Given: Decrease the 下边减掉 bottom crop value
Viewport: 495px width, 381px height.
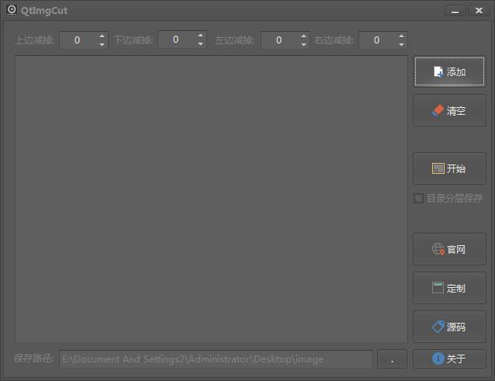Looking at the screenshot, I should tap(200, 44).
